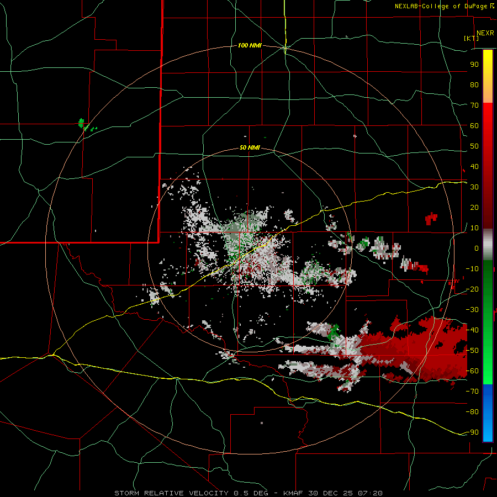Click the scale value "60" on the legend
Viewport: 497px width, 497px height.
pyautogui.click(x=474, y=126)
